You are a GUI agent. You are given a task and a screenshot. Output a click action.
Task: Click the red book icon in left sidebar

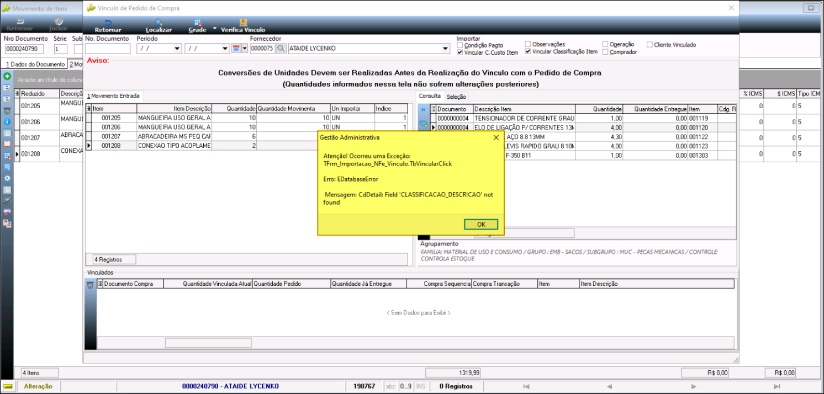pyautogui.click(x=7, y=144)
